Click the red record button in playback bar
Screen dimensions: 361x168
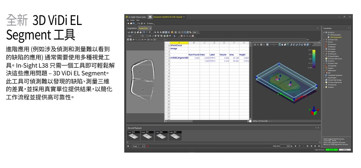pos(147,146)
